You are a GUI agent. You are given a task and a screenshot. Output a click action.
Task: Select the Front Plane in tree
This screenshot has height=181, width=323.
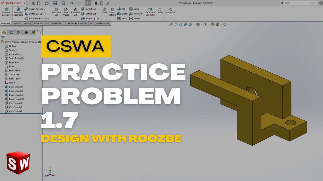coord(13,71)
